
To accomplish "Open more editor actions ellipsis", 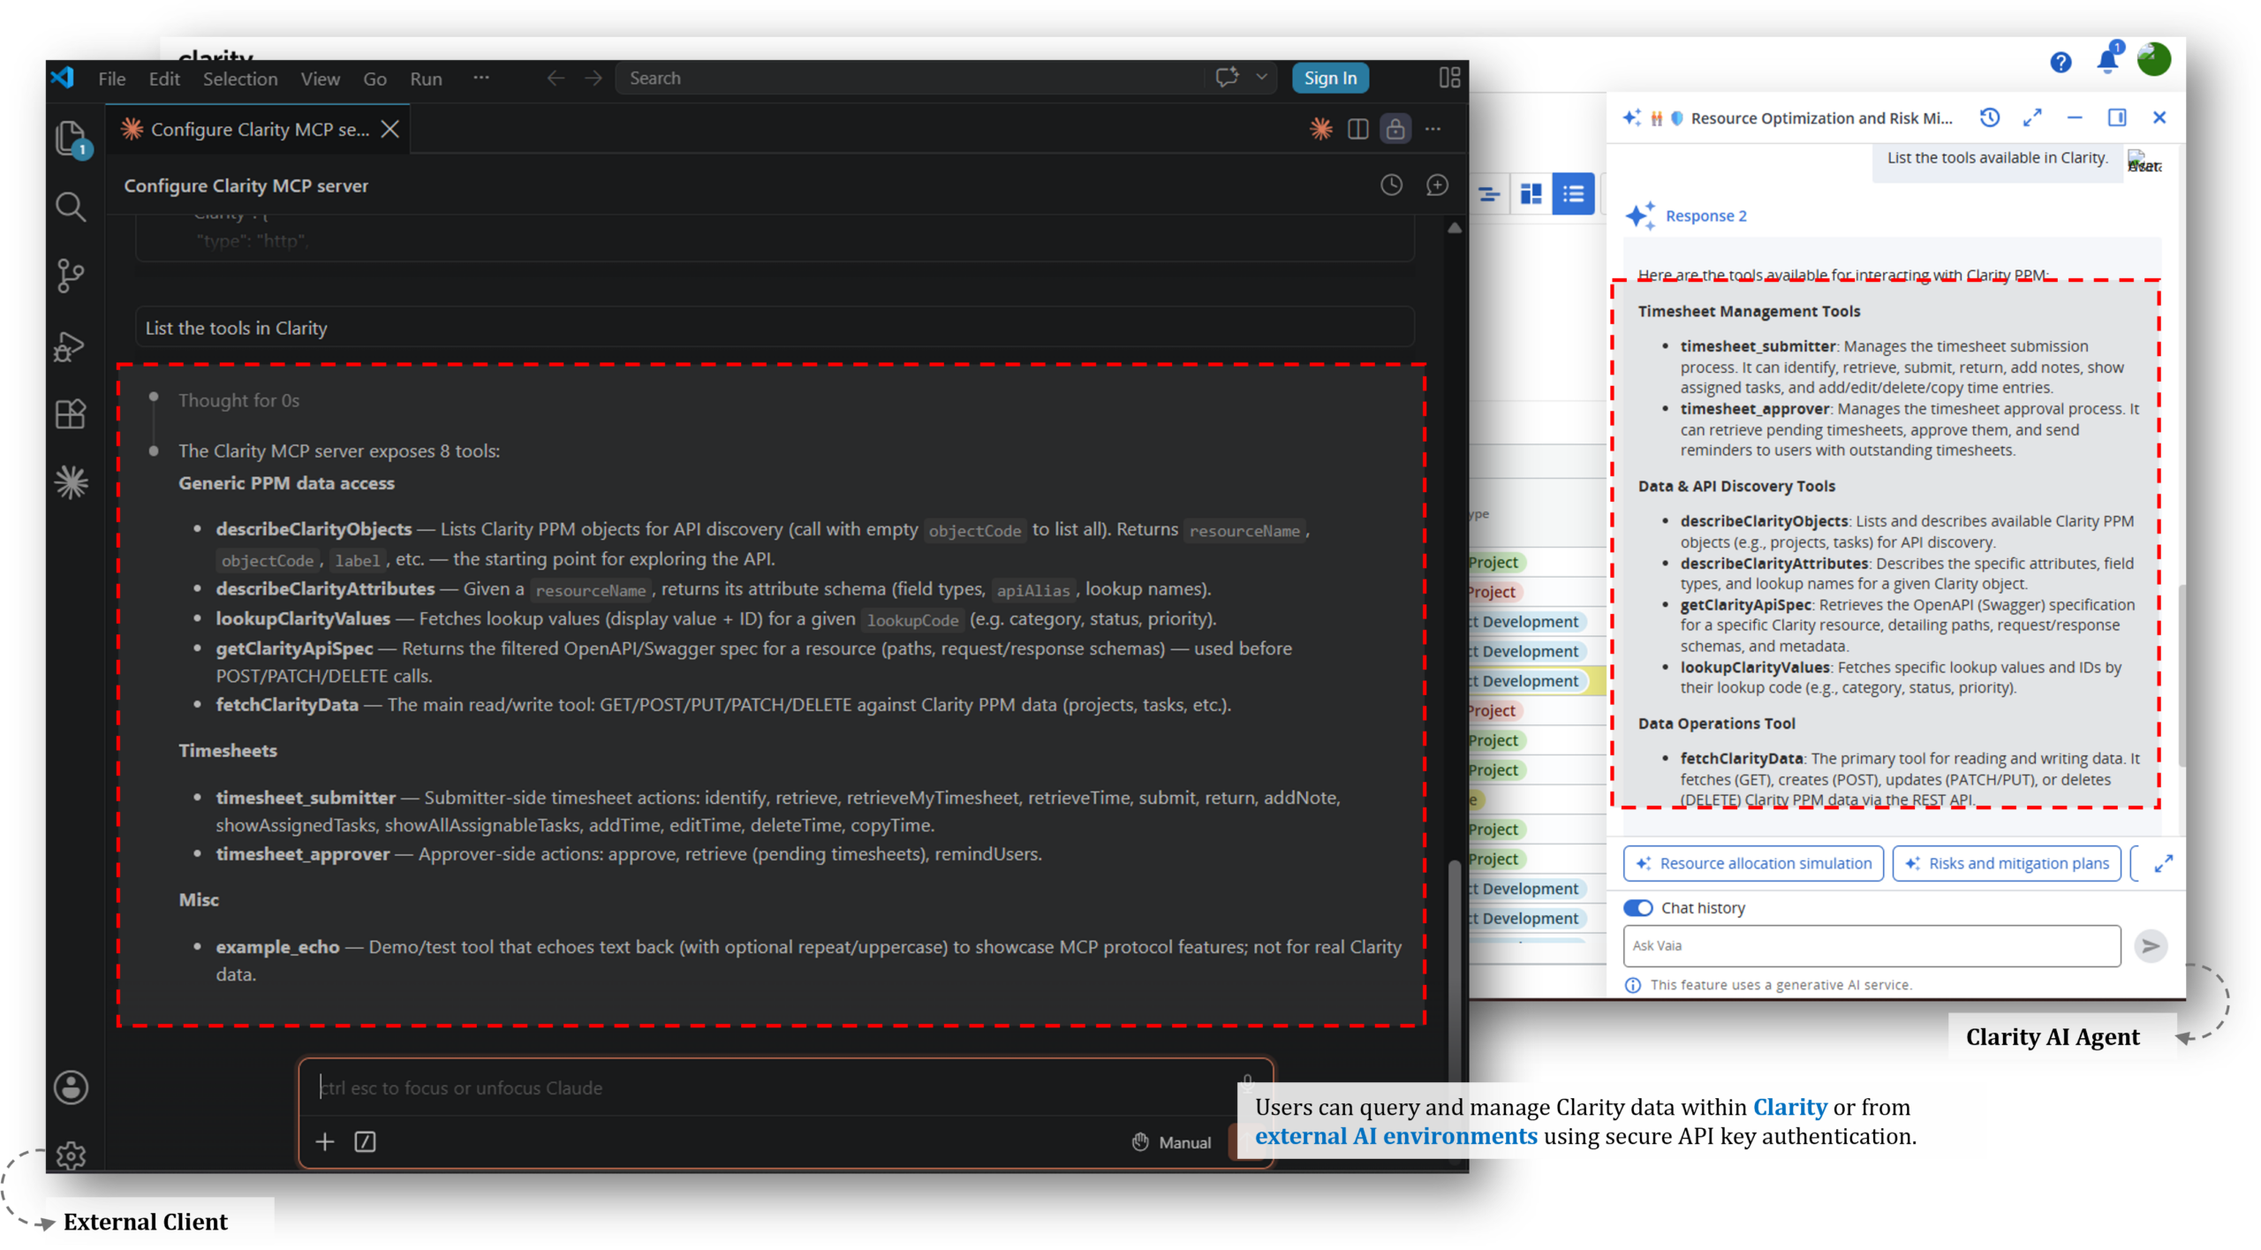I will 1433,129.
